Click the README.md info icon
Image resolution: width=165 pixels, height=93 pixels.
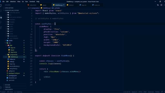point(7,78)
